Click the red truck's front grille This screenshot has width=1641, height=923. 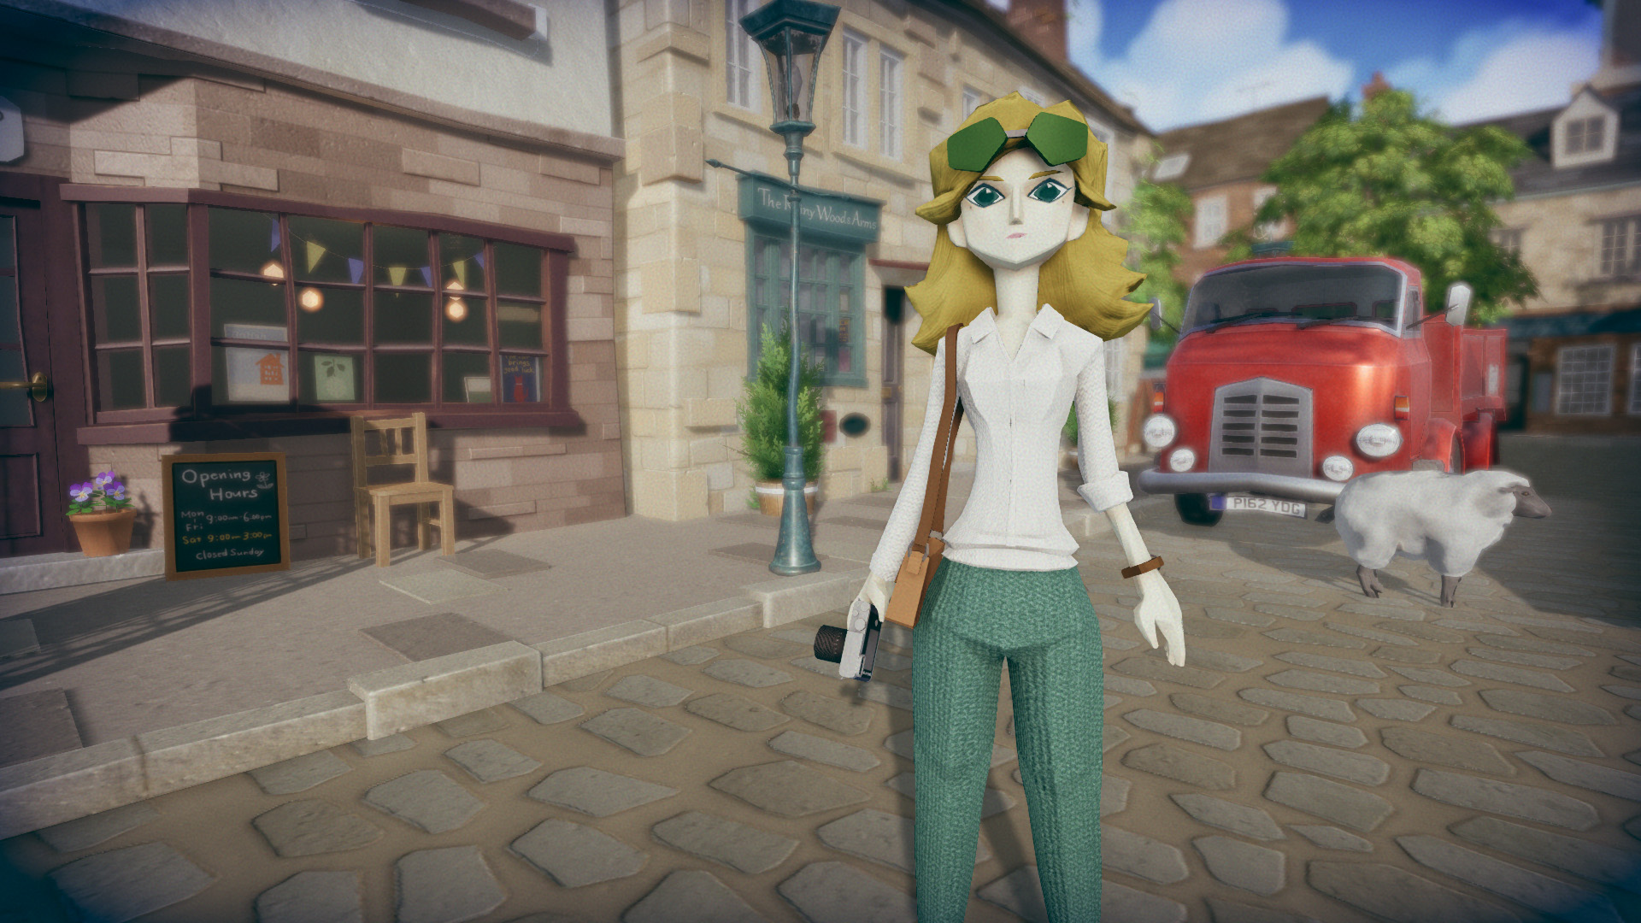pyautogui.click(x=1260, y=425)
